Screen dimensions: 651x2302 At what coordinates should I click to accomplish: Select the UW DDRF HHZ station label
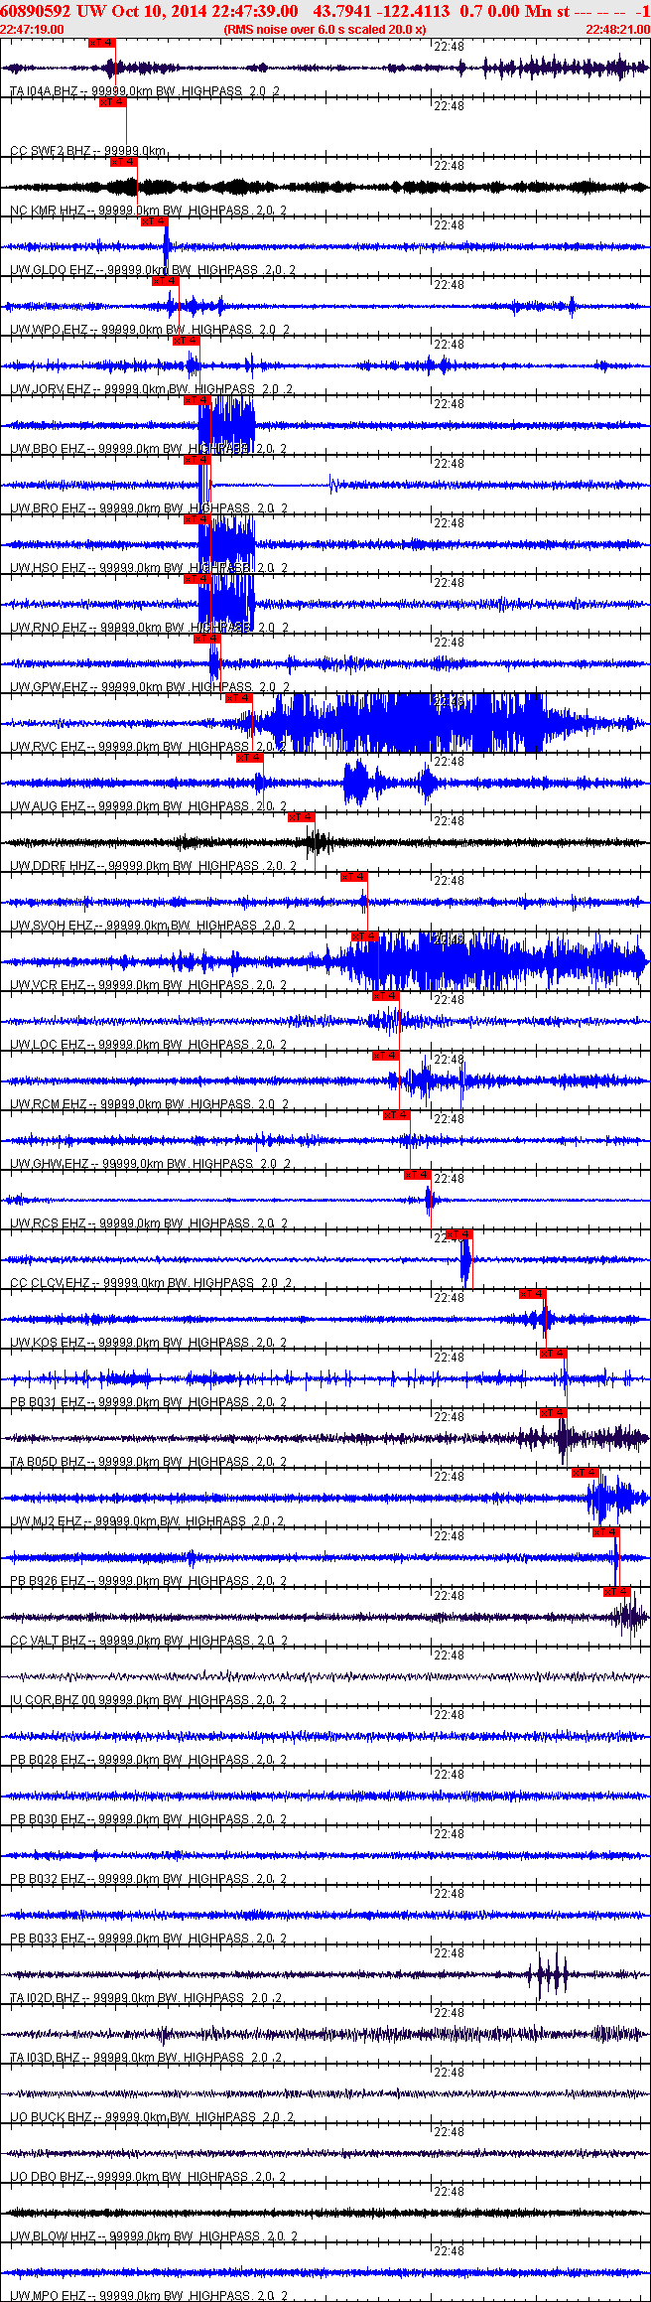tap(53, 866)
